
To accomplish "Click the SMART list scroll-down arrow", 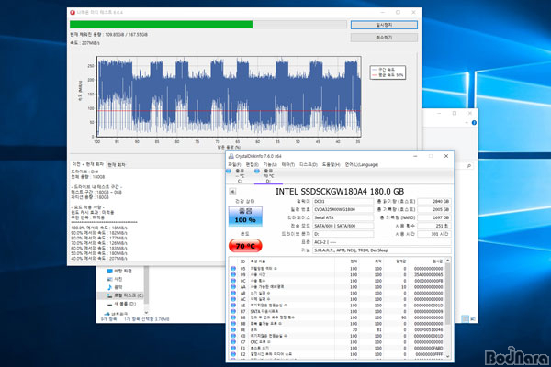I will 448,356.
